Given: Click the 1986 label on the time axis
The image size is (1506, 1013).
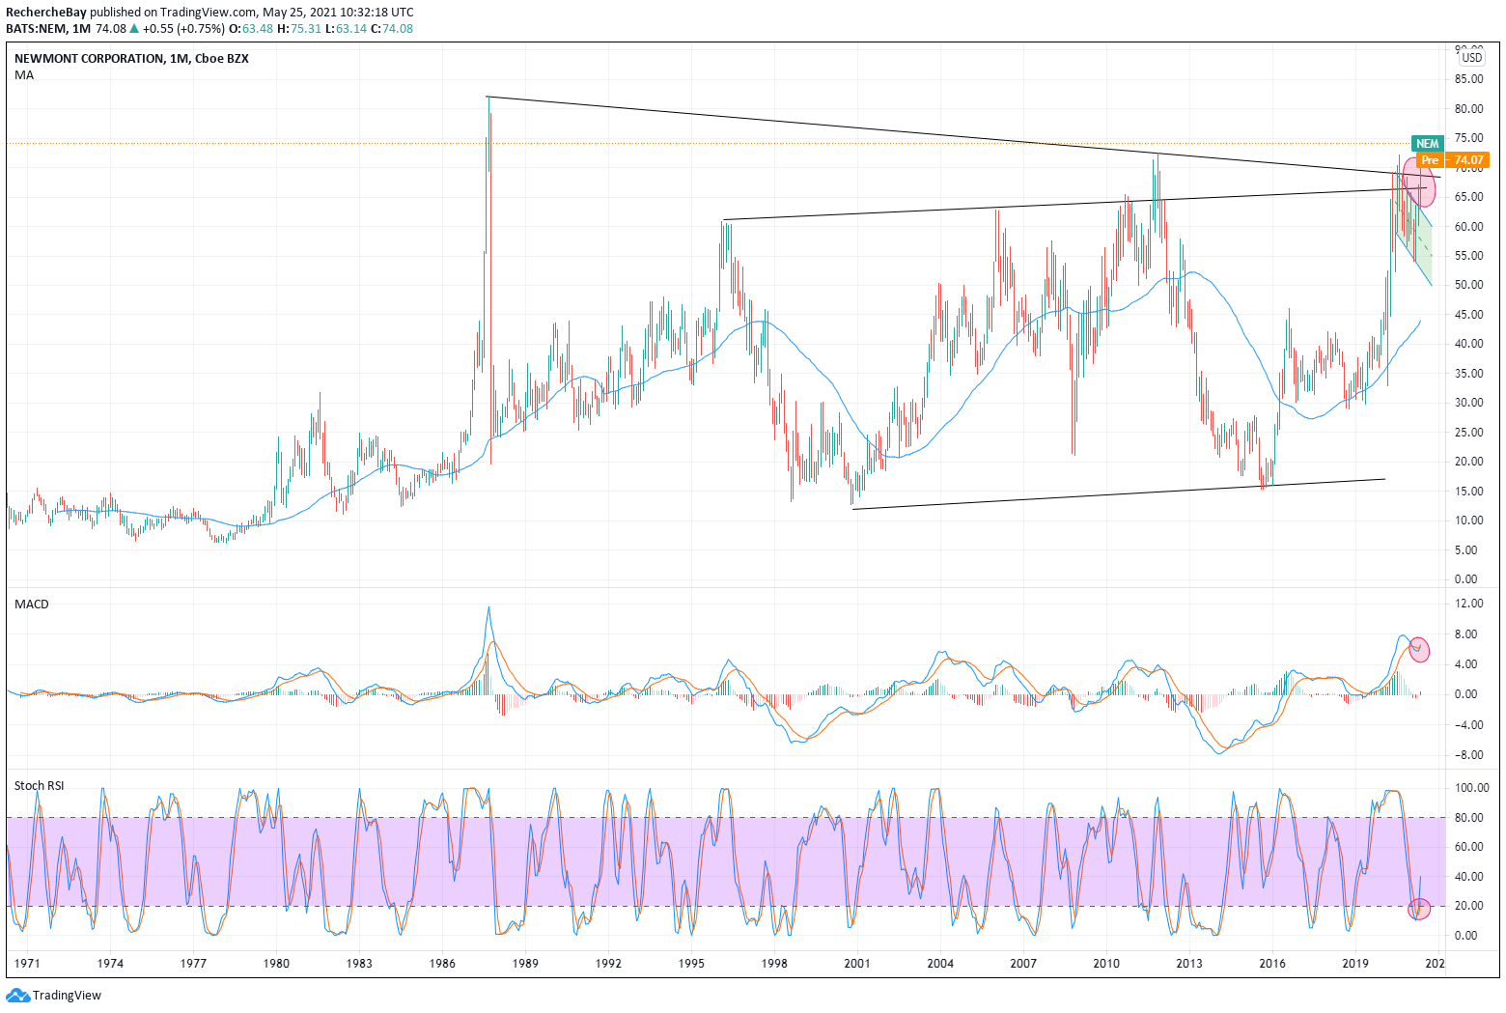Looking at the screenshot, I should click(442, 963).
